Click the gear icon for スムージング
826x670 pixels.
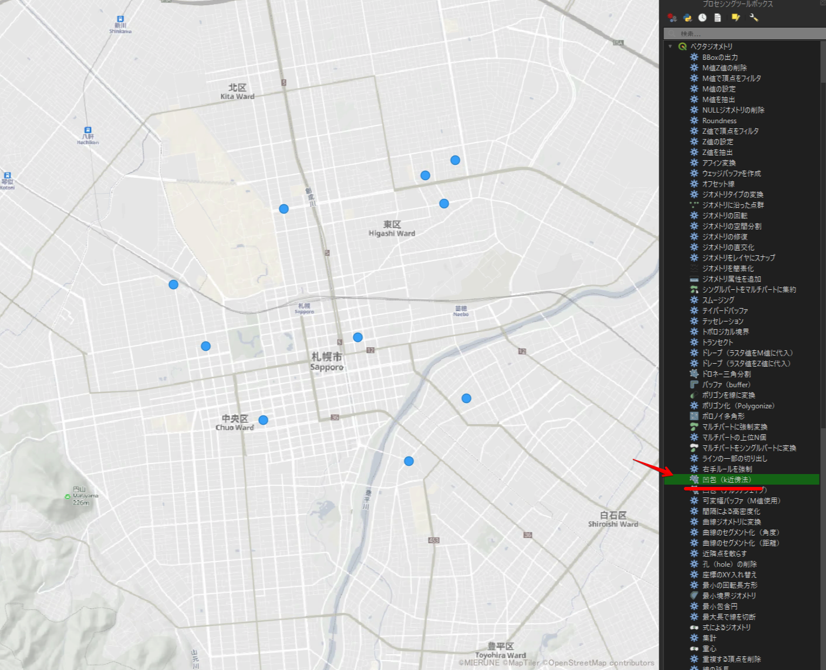[694, 300]
